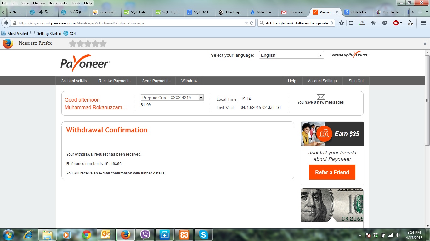Open the tab scroll-left arrow
Image resolution: width=430 pixels, height=241 pixels.
point(3,12)
